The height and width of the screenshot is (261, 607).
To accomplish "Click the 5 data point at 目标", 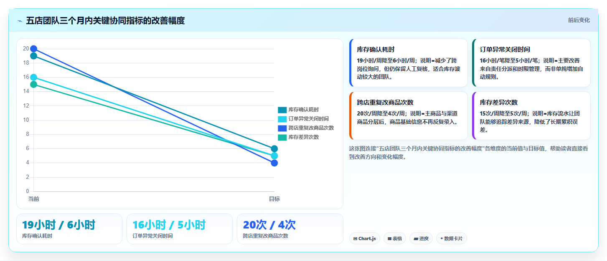I will pos(274,156).
